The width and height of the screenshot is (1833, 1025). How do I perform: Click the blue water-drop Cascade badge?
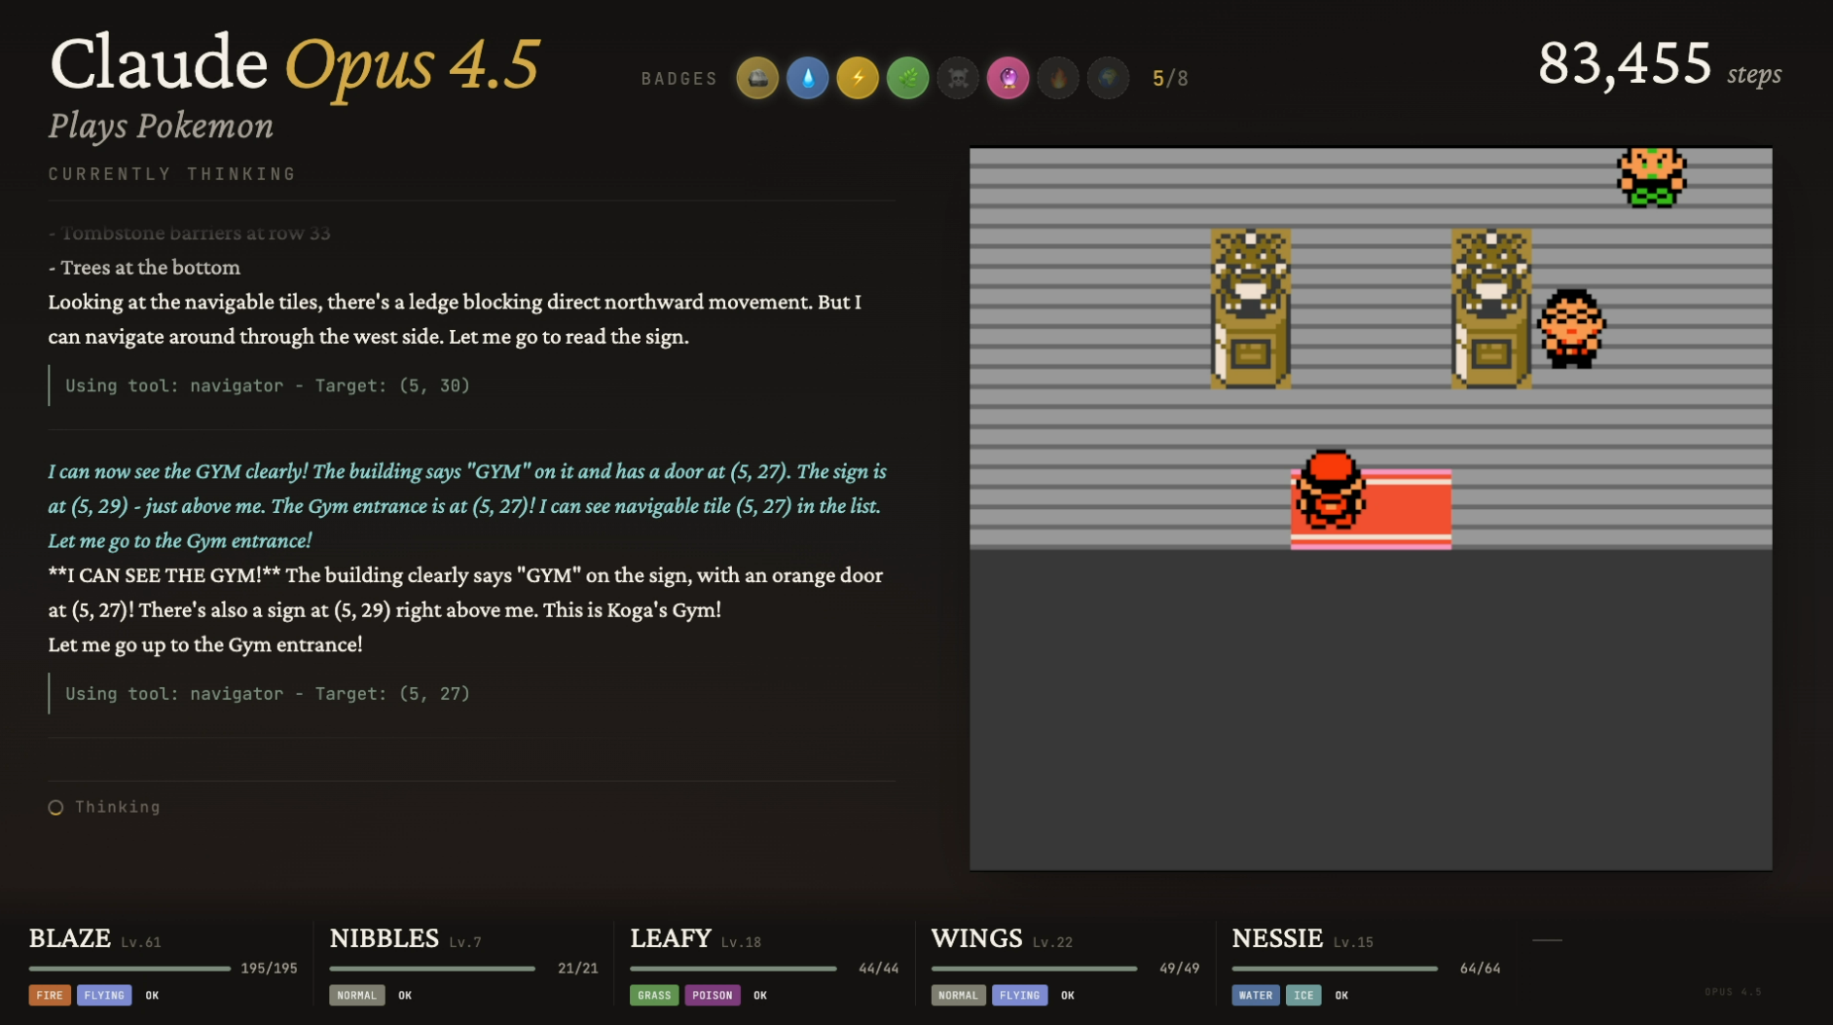click(808, 78)
